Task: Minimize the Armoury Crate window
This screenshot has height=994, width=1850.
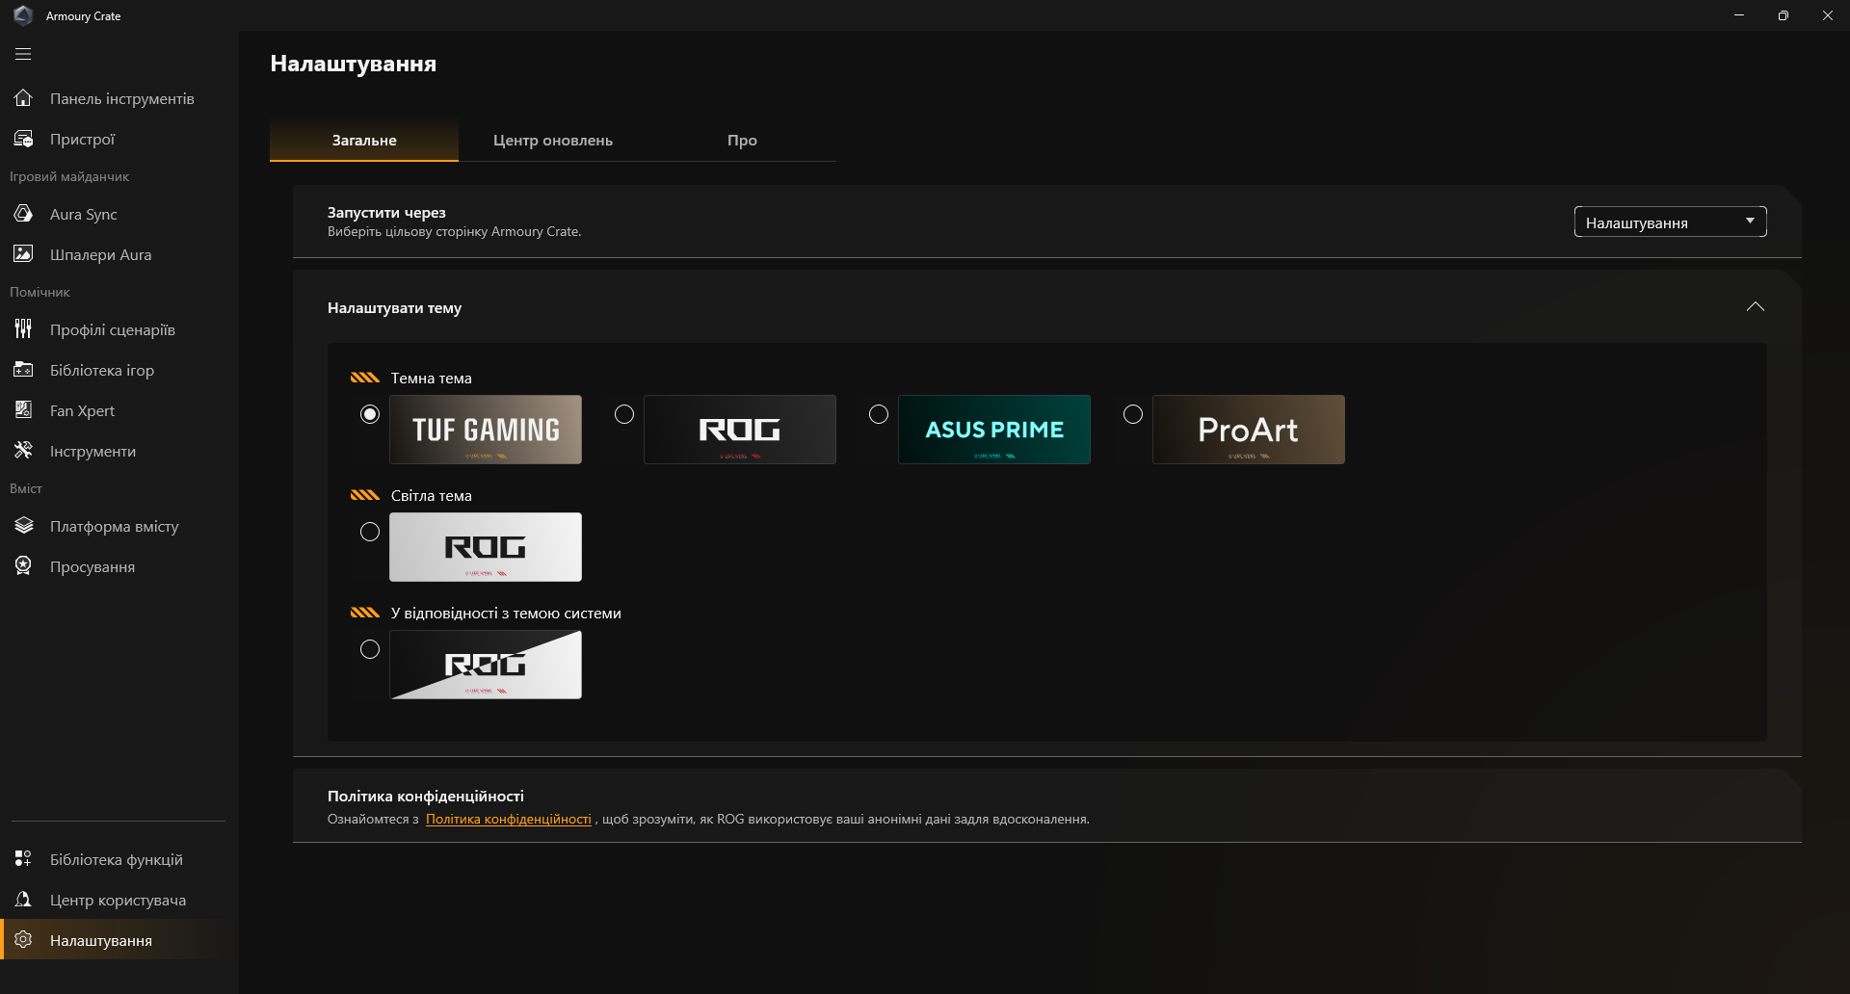Action: (1739, 15)
